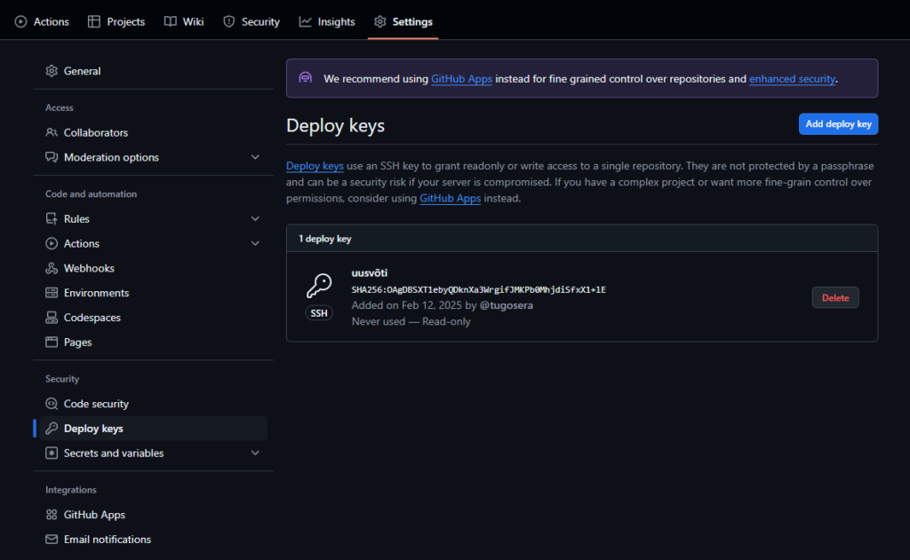Go to the Security tab

pos(251,21)
